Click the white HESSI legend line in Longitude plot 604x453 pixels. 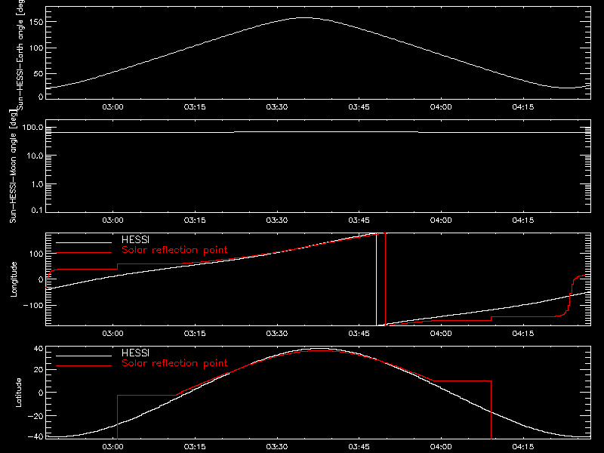[84, 242]
